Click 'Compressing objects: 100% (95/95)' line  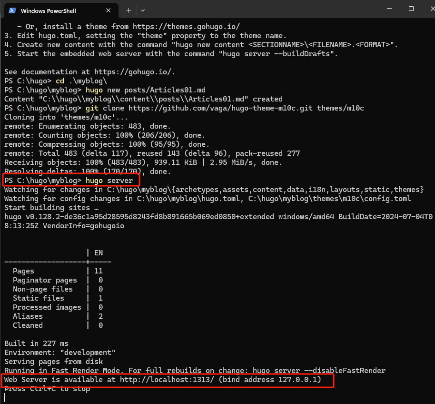(x=107, y=144)
